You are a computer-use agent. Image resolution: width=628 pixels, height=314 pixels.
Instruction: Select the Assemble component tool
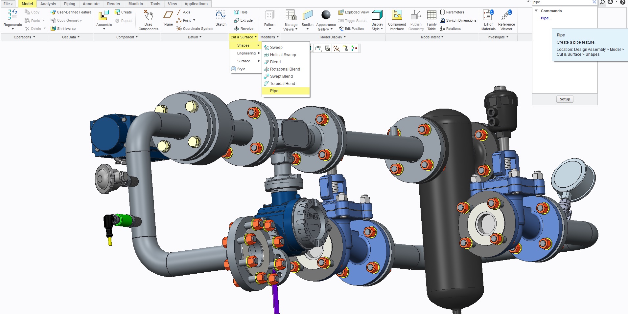point(104,15)
